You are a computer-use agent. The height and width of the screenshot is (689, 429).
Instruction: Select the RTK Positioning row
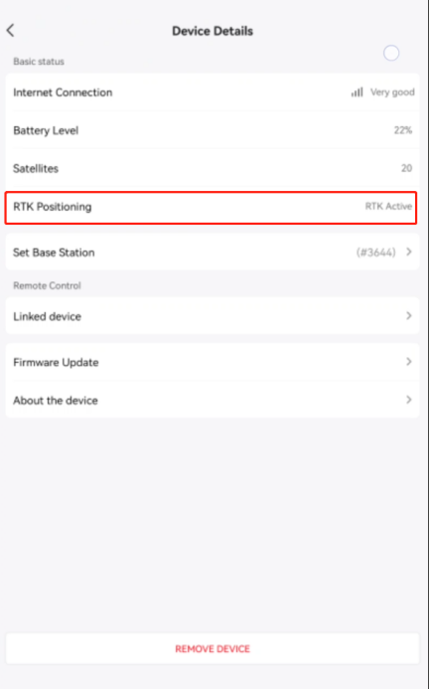pos(211,208)
